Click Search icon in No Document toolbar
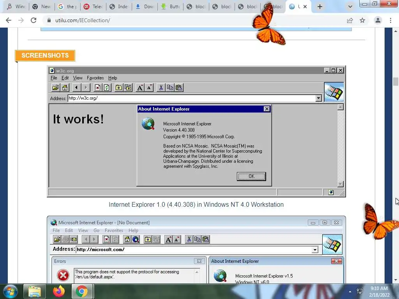 136,239
